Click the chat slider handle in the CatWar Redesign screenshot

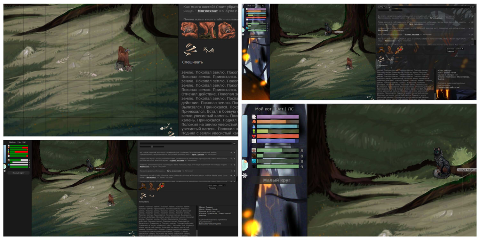tap(390, 10)
